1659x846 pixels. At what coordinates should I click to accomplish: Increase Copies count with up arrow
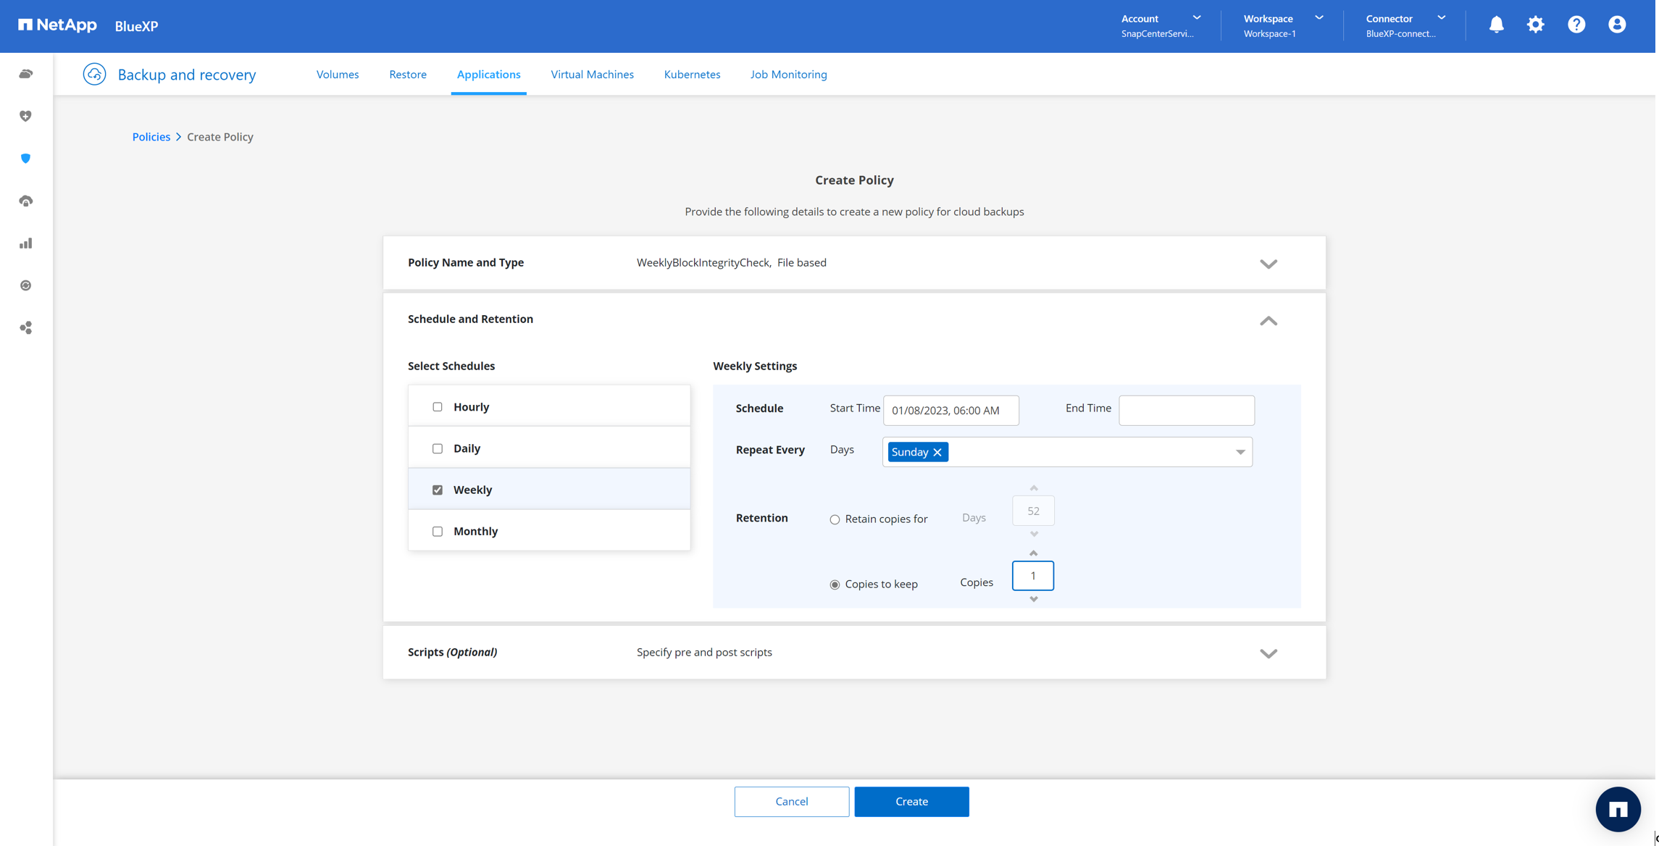(x=1033, y=553)
